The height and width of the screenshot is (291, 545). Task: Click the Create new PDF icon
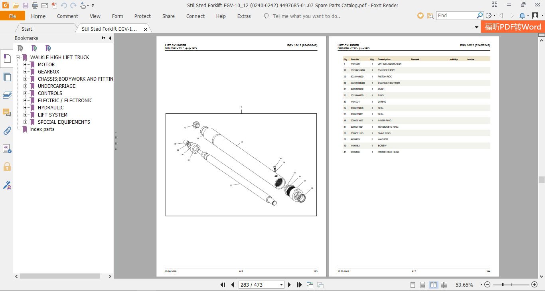54,6
